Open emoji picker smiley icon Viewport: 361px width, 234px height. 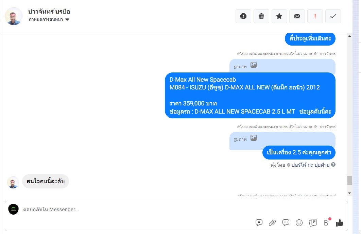(x=299, y=223)
